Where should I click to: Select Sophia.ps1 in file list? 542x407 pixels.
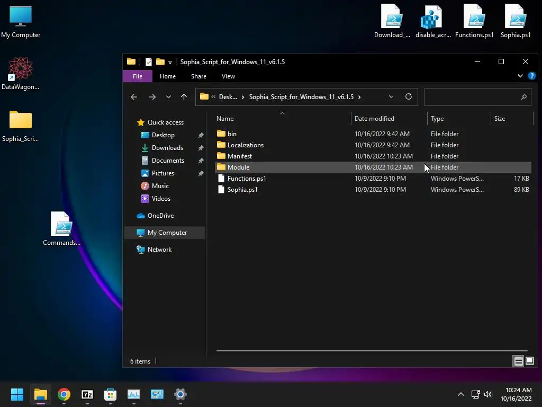(x=373, y=189)
